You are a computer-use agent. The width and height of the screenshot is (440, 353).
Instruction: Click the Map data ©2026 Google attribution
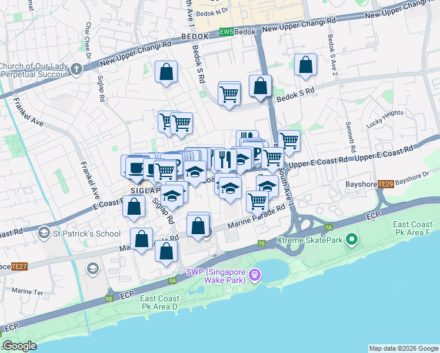(x=404, y=349)
